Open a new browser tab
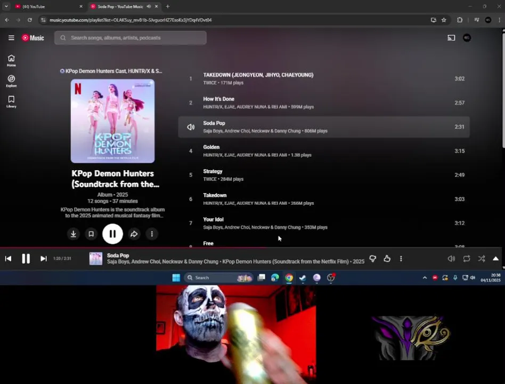 tap(167, 6)
